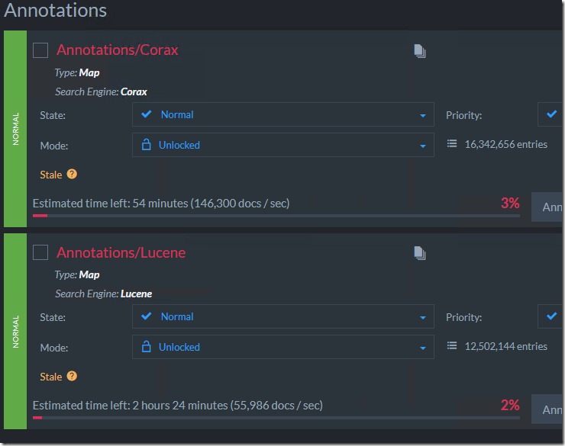Click the Lucene indexing progress bar
Viewport: 565px width, 446px height.
coord(276,418)
